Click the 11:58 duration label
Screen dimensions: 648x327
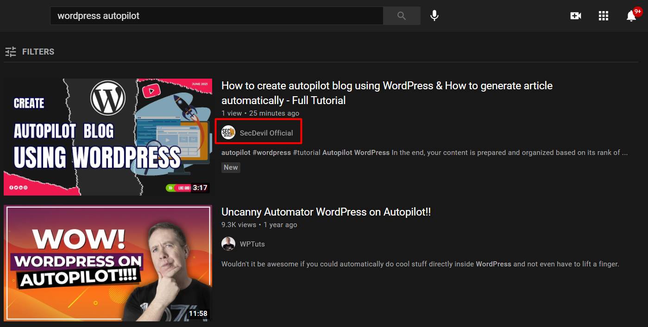click(198, 313)
